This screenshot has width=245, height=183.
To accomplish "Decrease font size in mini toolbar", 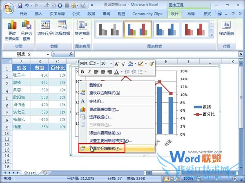I will 123,64.
